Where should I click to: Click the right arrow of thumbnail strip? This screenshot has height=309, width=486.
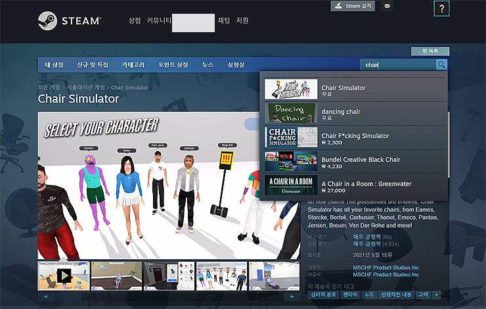click(292, 297)
